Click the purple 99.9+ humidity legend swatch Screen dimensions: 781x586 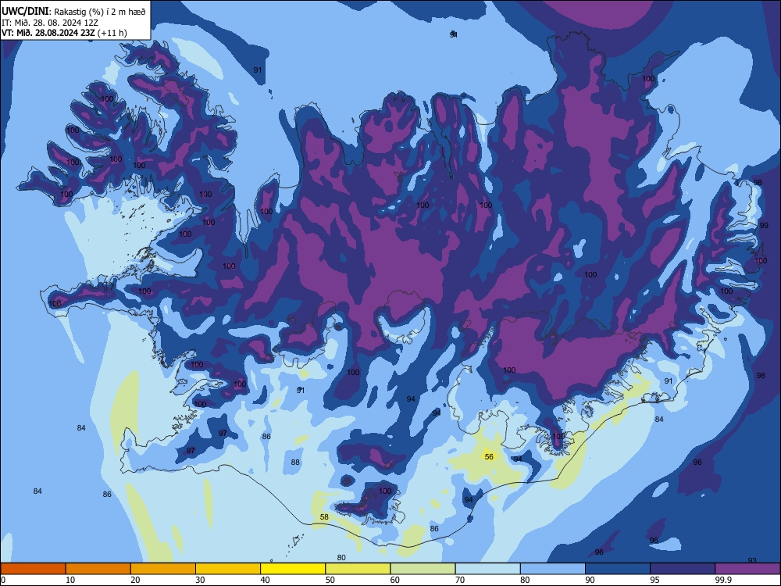(747, 569)
